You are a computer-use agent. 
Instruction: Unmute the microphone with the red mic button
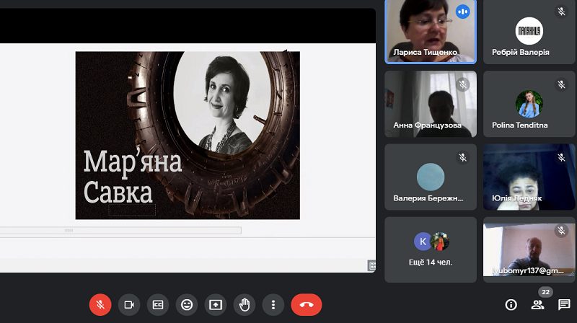[x=100, y=304]
